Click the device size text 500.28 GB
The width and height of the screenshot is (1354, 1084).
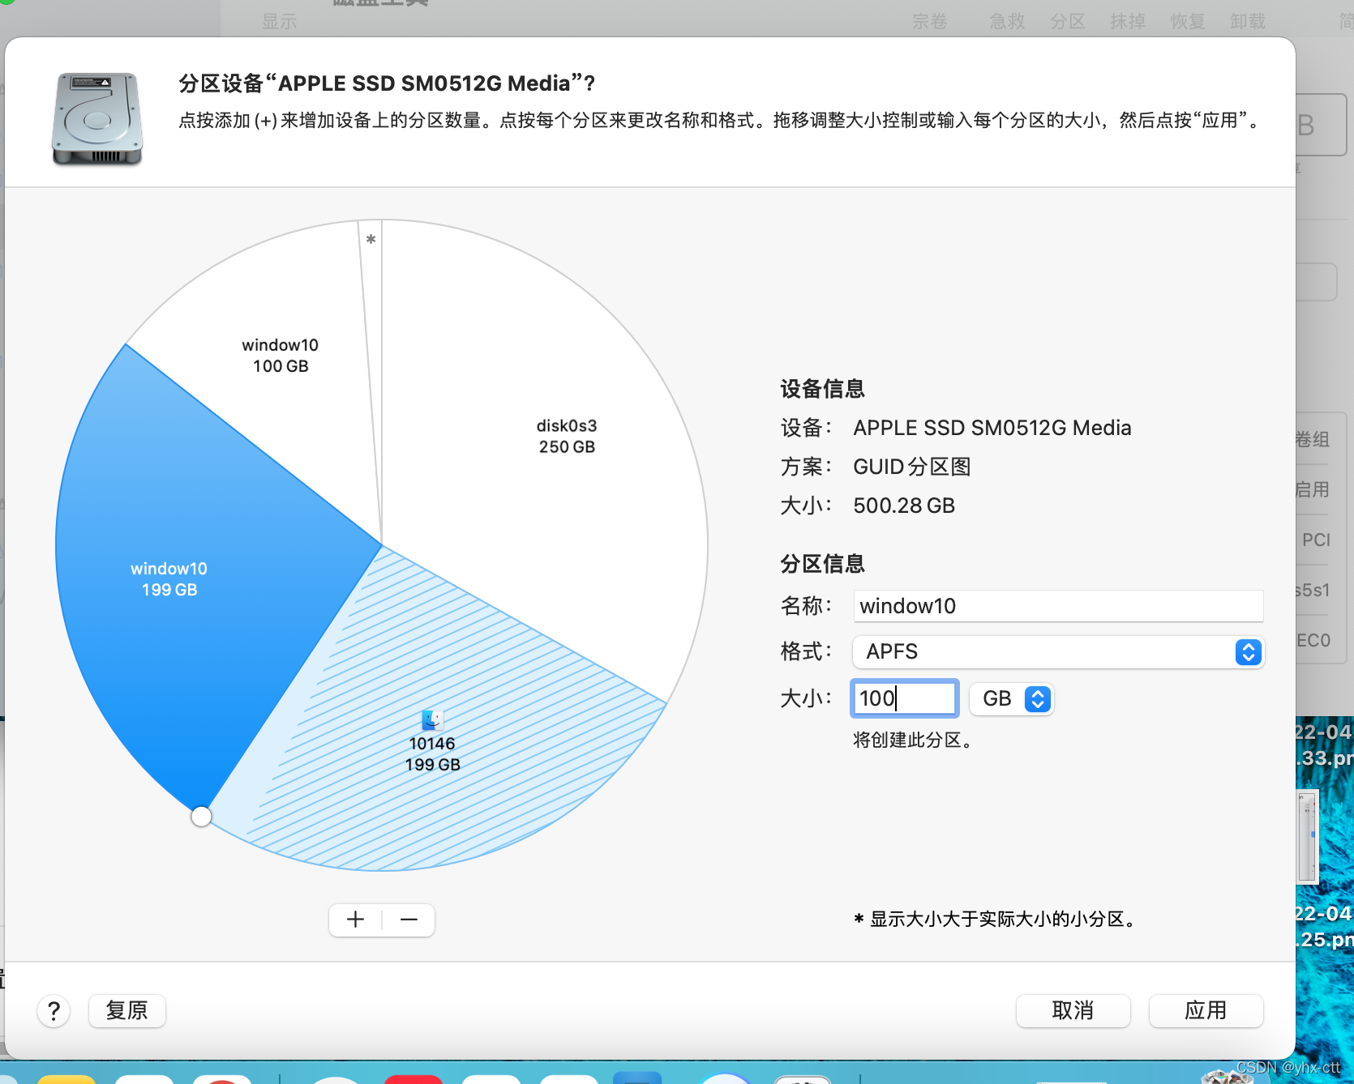pos(904,506)
